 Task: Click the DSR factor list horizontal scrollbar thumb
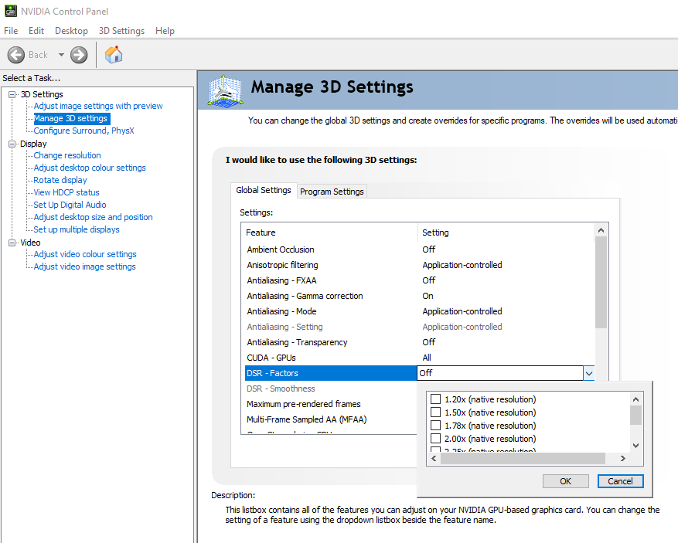coord(523,458)
